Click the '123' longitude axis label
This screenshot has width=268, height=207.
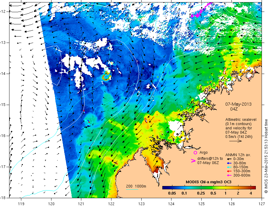click(141, 204)
